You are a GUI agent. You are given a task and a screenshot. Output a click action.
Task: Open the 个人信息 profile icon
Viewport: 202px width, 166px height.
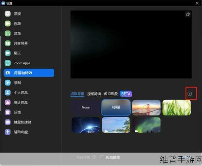pyautogui.click(x=8, y=93)
